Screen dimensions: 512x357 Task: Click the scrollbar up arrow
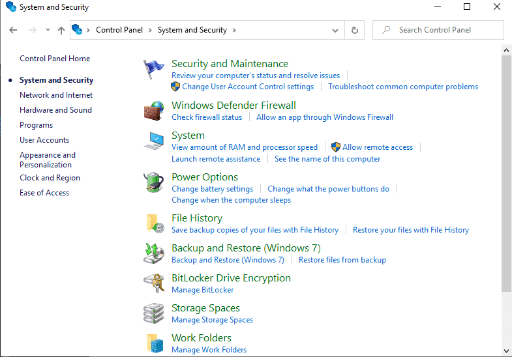(506, 50)
